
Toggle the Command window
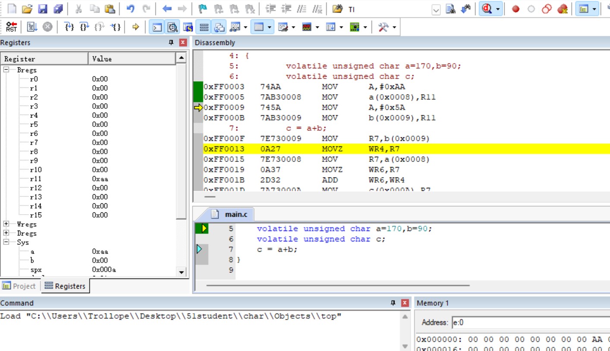157,27
